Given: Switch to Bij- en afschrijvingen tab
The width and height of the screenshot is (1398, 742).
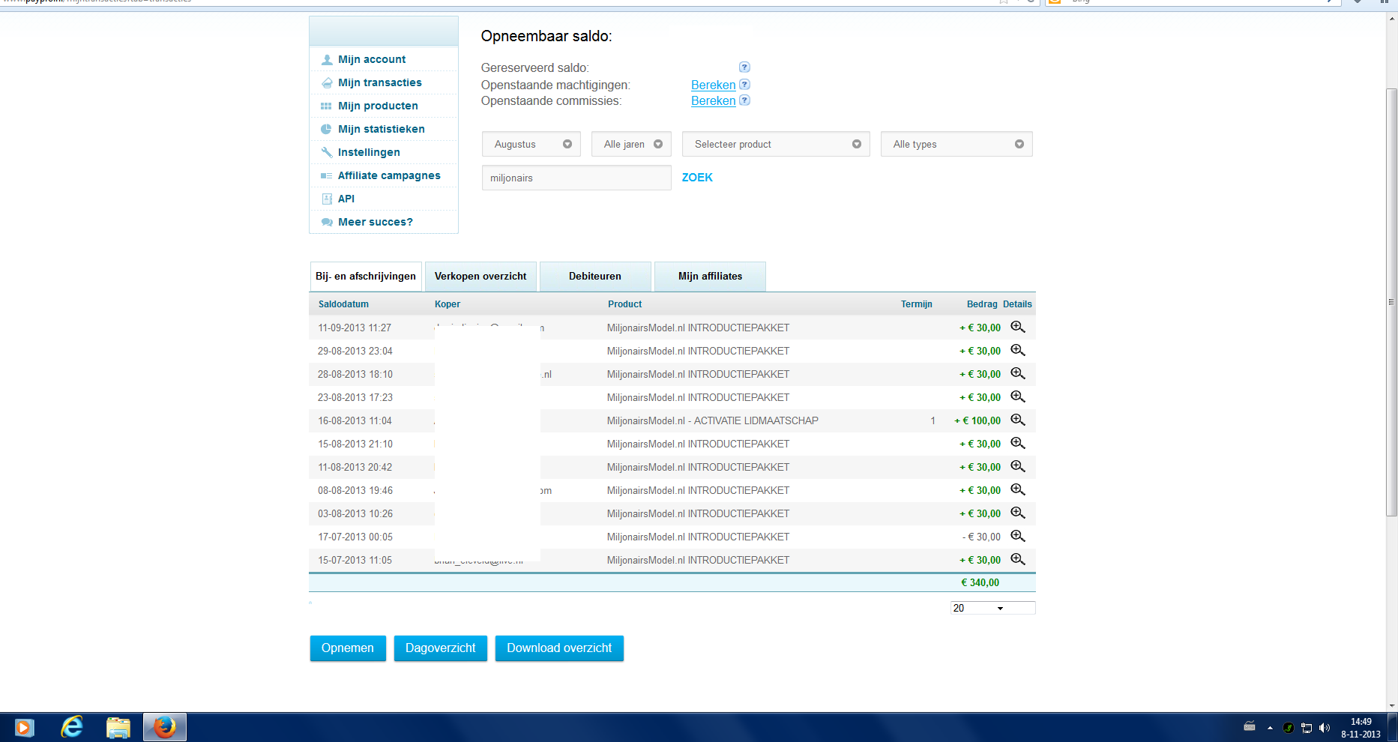Looking at the screenshot, I should click(x=366, y=277).
